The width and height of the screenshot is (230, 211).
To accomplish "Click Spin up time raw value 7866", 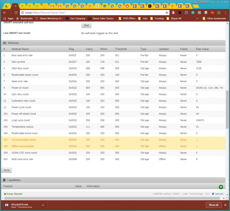I will 199,62.
